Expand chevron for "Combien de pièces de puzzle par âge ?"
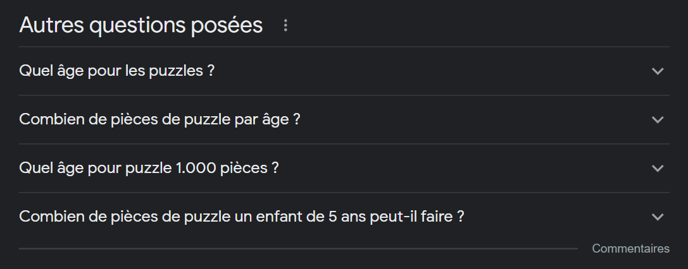Screen dimensions: 688x269 pos(658,119)
